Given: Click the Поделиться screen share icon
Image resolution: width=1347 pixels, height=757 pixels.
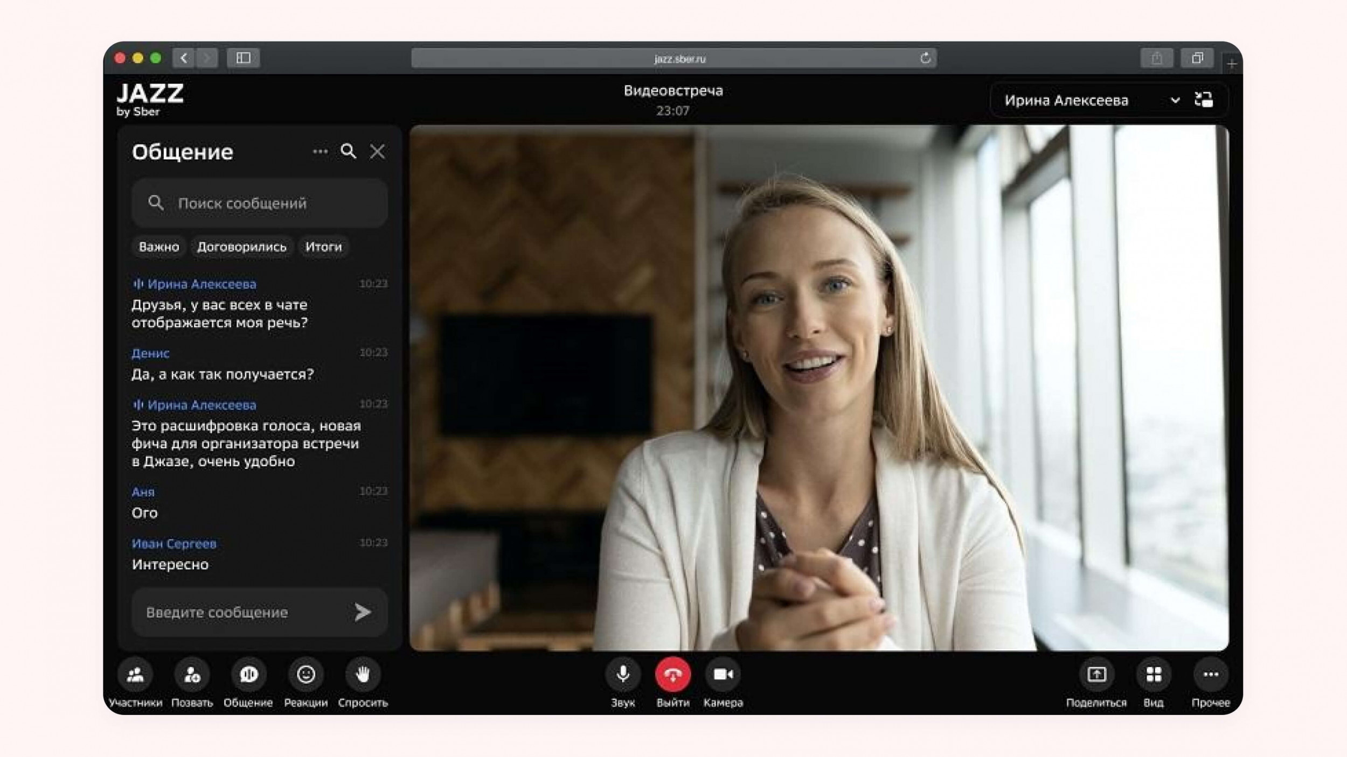Looking at the screenshot, I should point(1096,674).
